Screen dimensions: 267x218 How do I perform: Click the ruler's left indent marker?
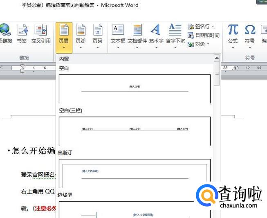pos(22,68)
